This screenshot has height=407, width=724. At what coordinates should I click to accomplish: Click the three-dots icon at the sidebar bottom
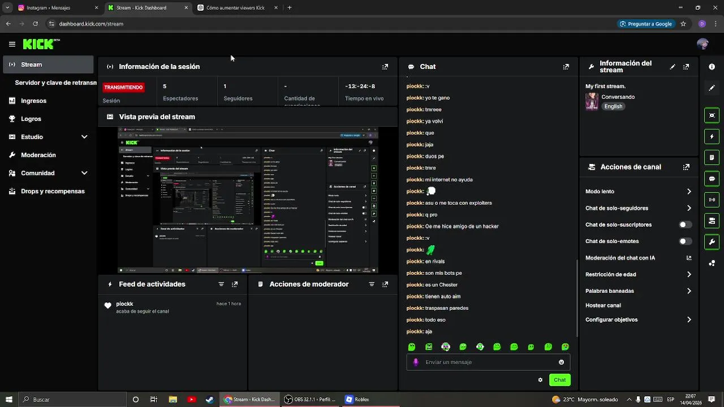[712, 263]
